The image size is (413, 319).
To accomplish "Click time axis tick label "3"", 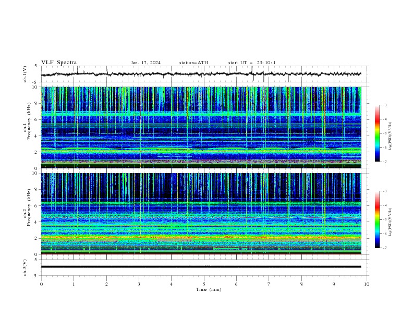I will coord(139,284).
